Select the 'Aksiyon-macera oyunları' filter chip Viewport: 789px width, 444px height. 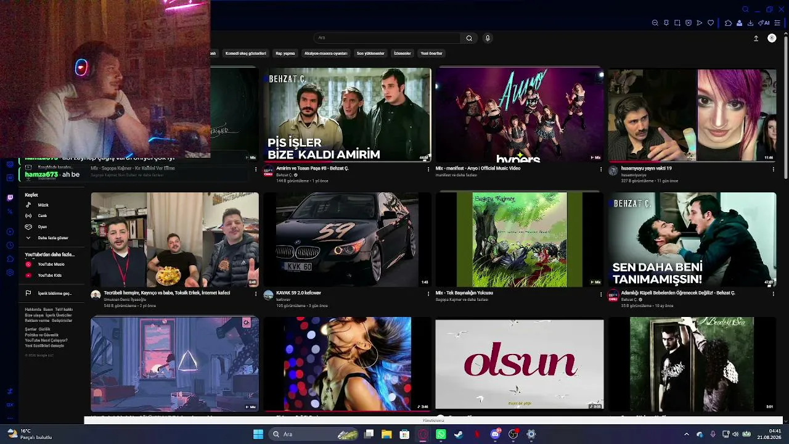coord(326,54)
